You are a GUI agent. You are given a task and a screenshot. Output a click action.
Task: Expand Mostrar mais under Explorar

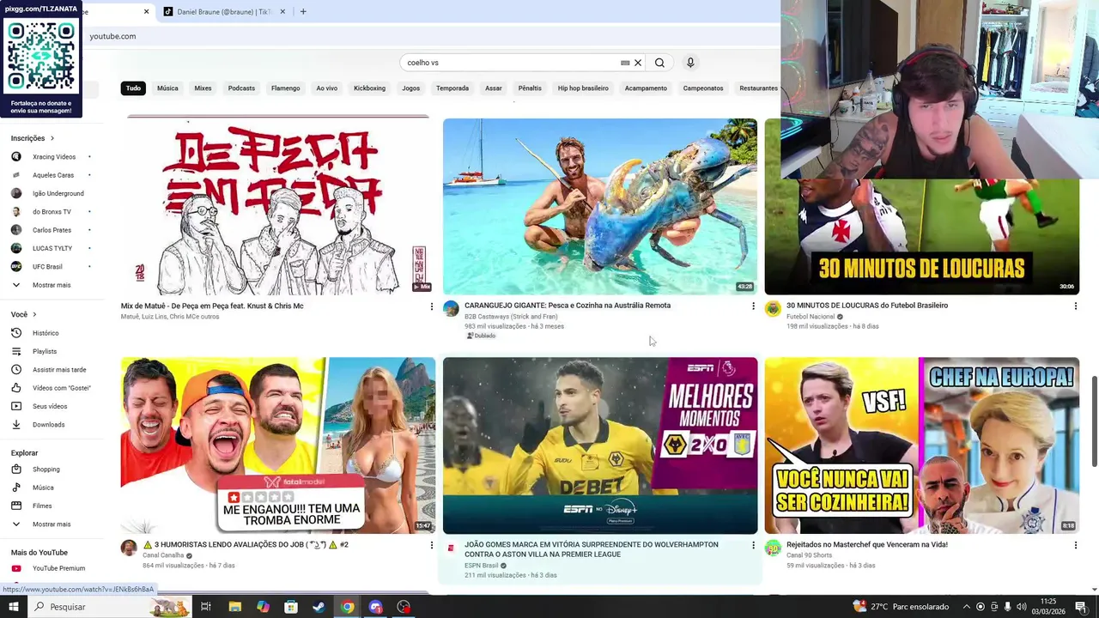tap(52, 524)
